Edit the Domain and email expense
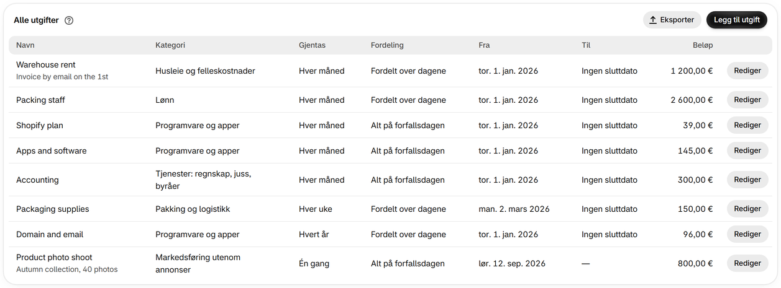This screenshot has width=781, height=288. click(747, 234)
